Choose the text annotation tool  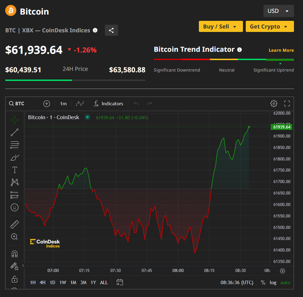point(14,170)
